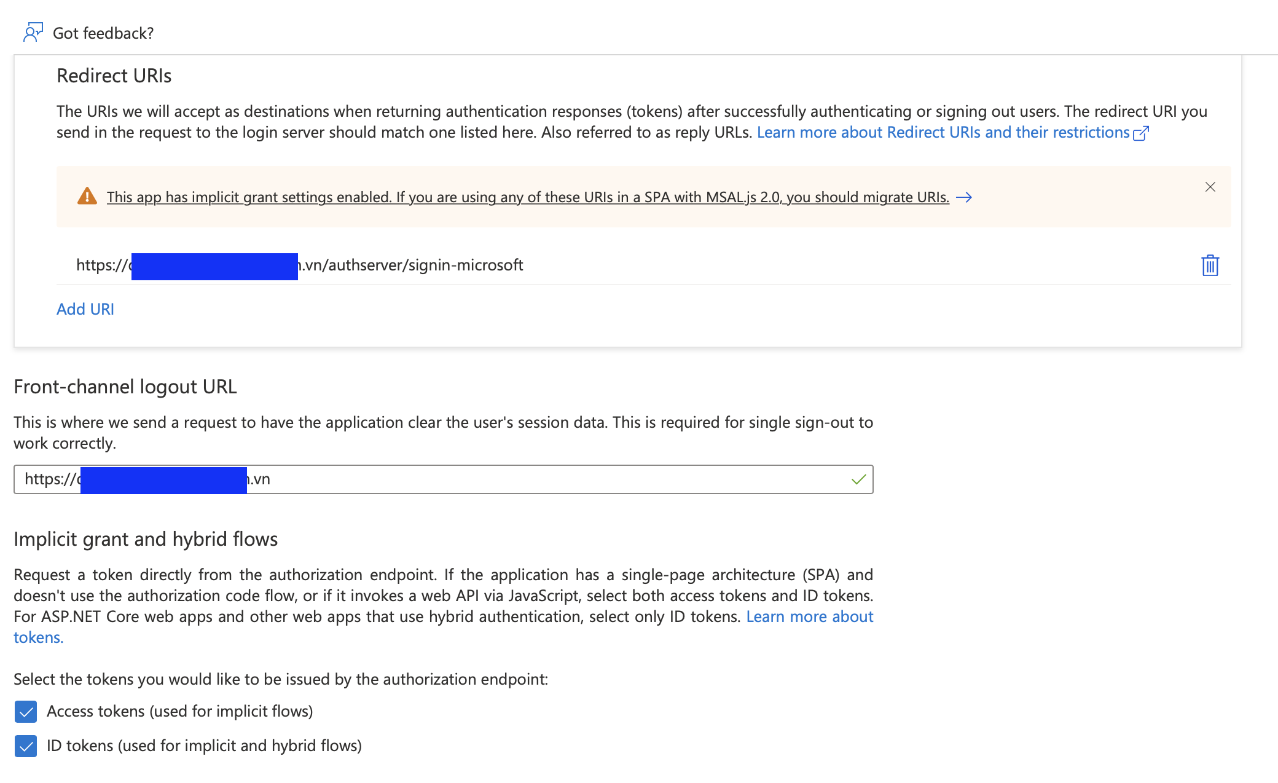
Task: Click the green validation checkmark icon
Action: click(858, 479)
